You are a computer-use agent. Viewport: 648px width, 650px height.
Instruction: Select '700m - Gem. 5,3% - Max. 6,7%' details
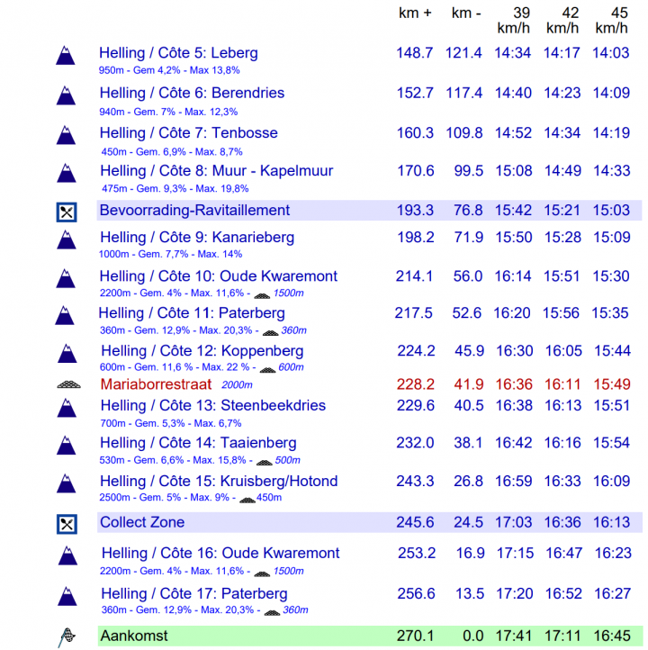tap(171, 424)
